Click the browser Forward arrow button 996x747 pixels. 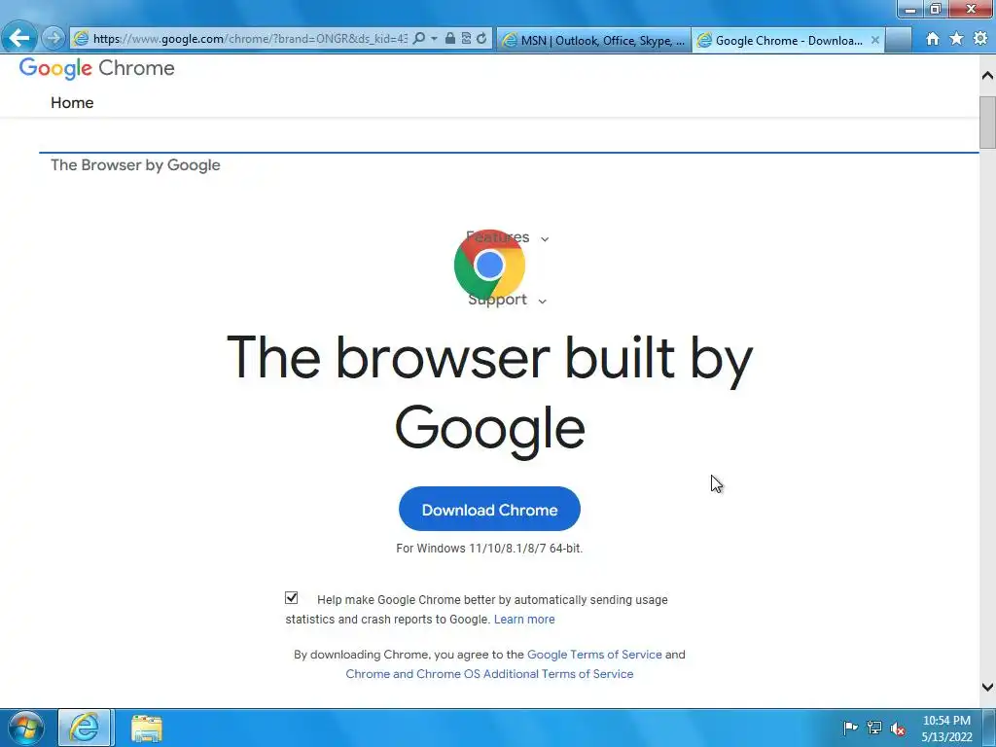coord(53,38)
